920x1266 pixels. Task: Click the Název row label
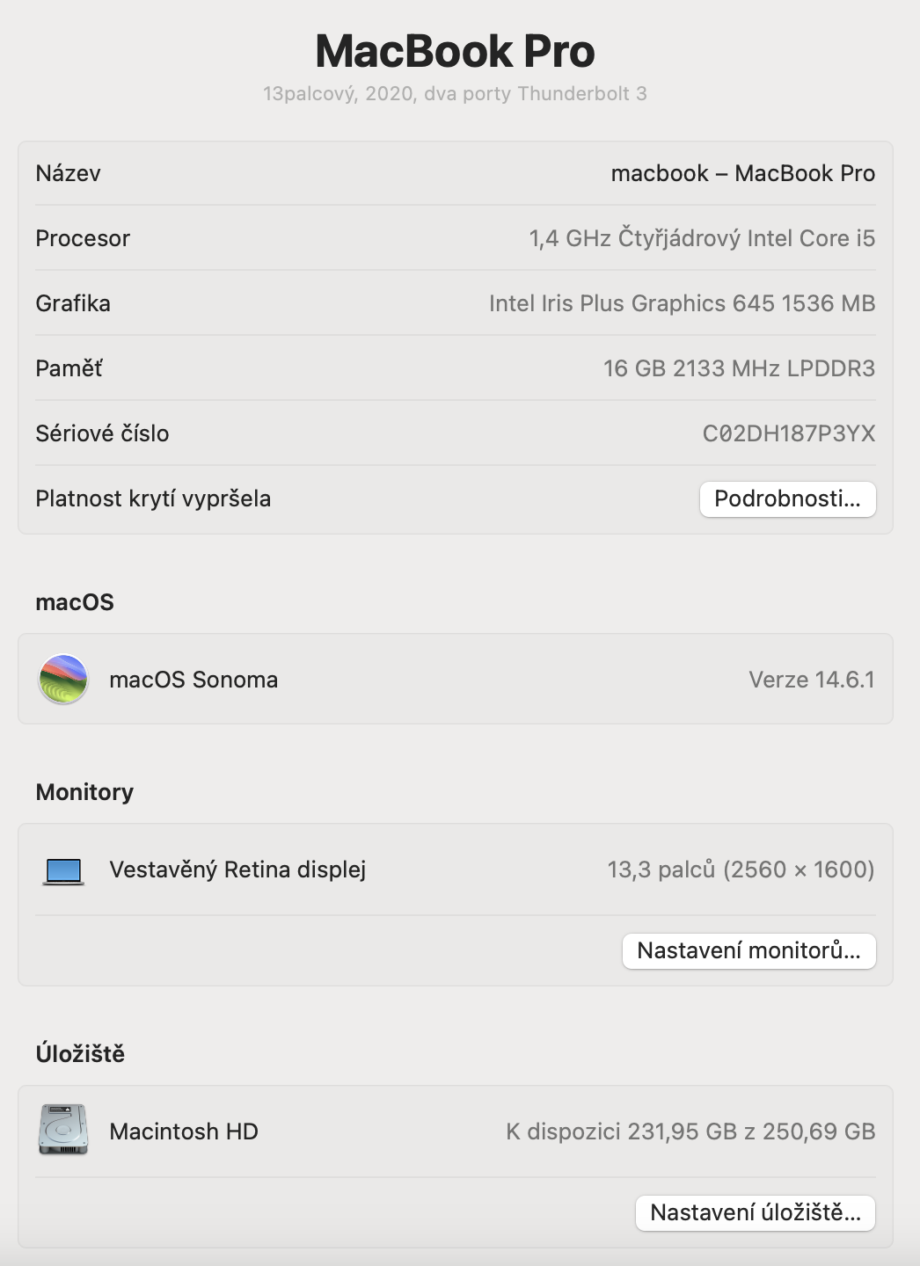(68, 173)
